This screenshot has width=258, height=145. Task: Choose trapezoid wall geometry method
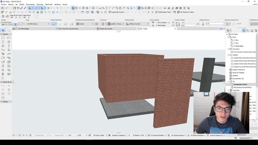(66, 24)
